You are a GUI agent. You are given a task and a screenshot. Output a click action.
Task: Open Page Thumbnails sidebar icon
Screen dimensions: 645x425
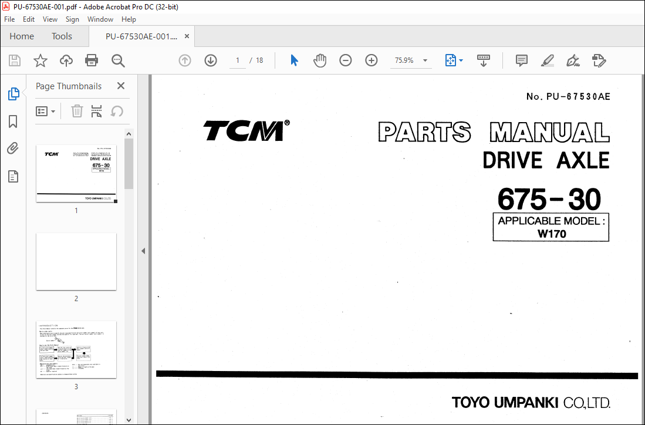tap(13, 94)
